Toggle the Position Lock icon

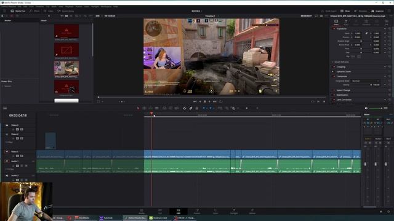click(197, 108)
